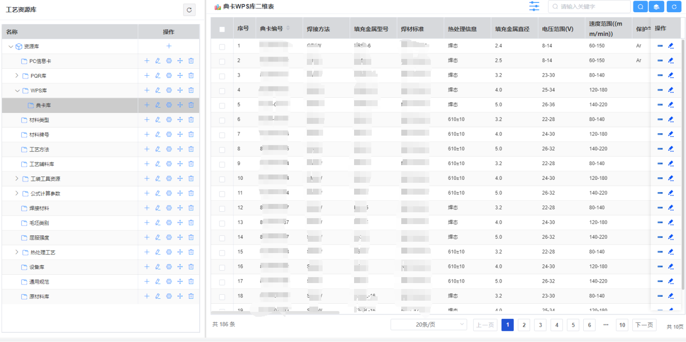686x342 pixels.
Task: Delete the 工装工具资源 node
Action: [x=191, y=179]
